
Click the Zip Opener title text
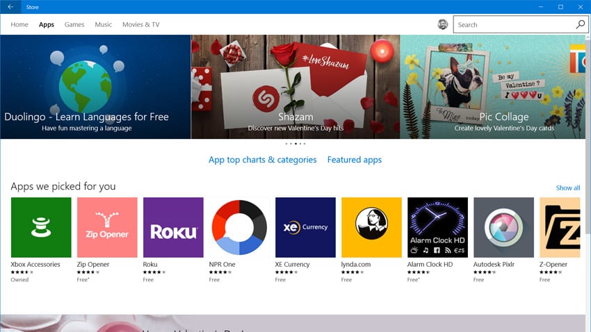93,264
